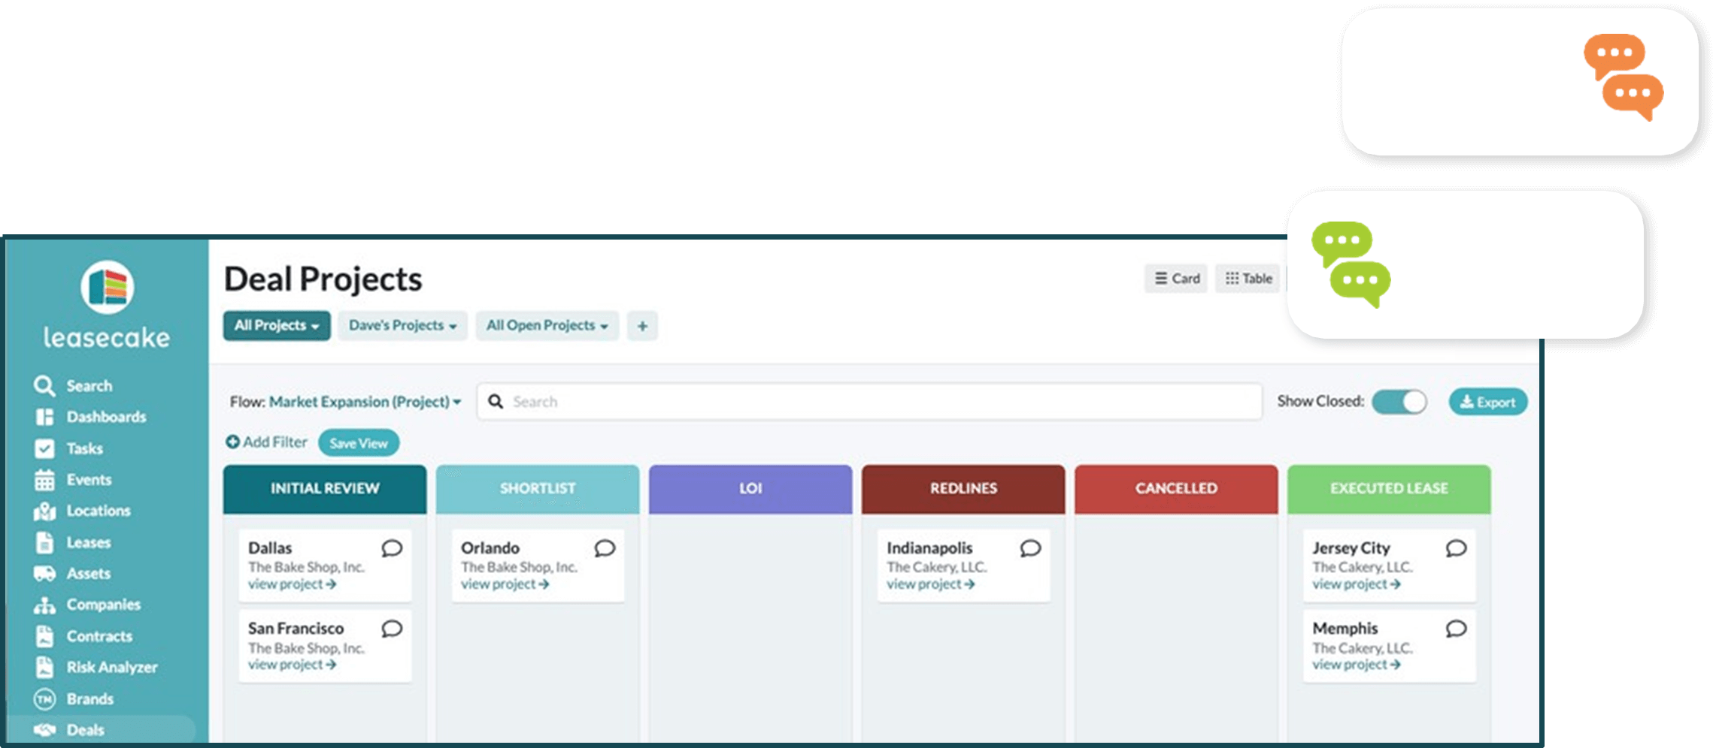Viewport: 1716px width, 748px height.
Task: Open comments on the Jersey City card
Action: tap(1456, 548)
